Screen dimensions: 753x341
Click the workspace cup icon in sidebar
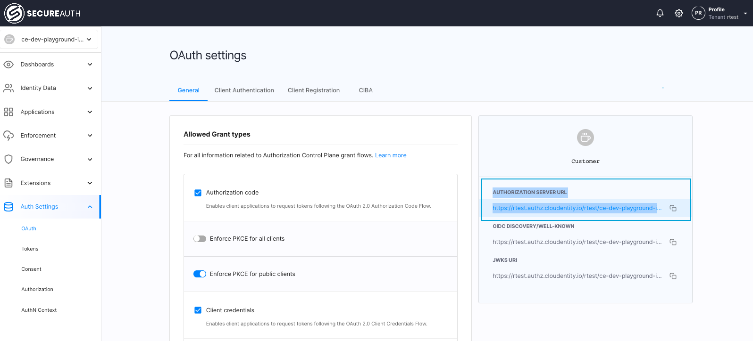(x=9, y=40)
